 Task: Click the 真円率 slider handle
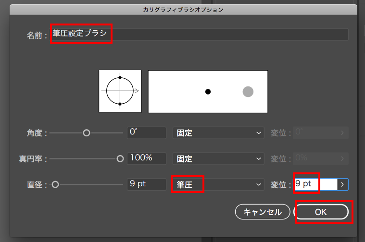pos(120,159)
